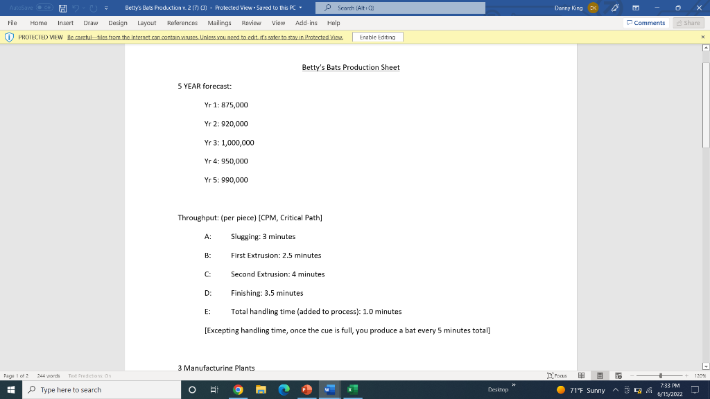The height and width of the screenshot is (399, 710).
Task: Click the vertical scrollbar down arrow
Action: pyautogui.click(x=705, y=366)
